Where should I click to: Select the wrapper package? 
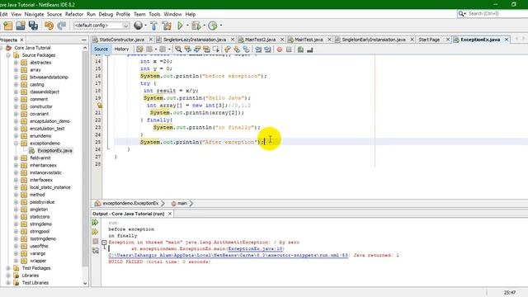(x=38, y=261)
